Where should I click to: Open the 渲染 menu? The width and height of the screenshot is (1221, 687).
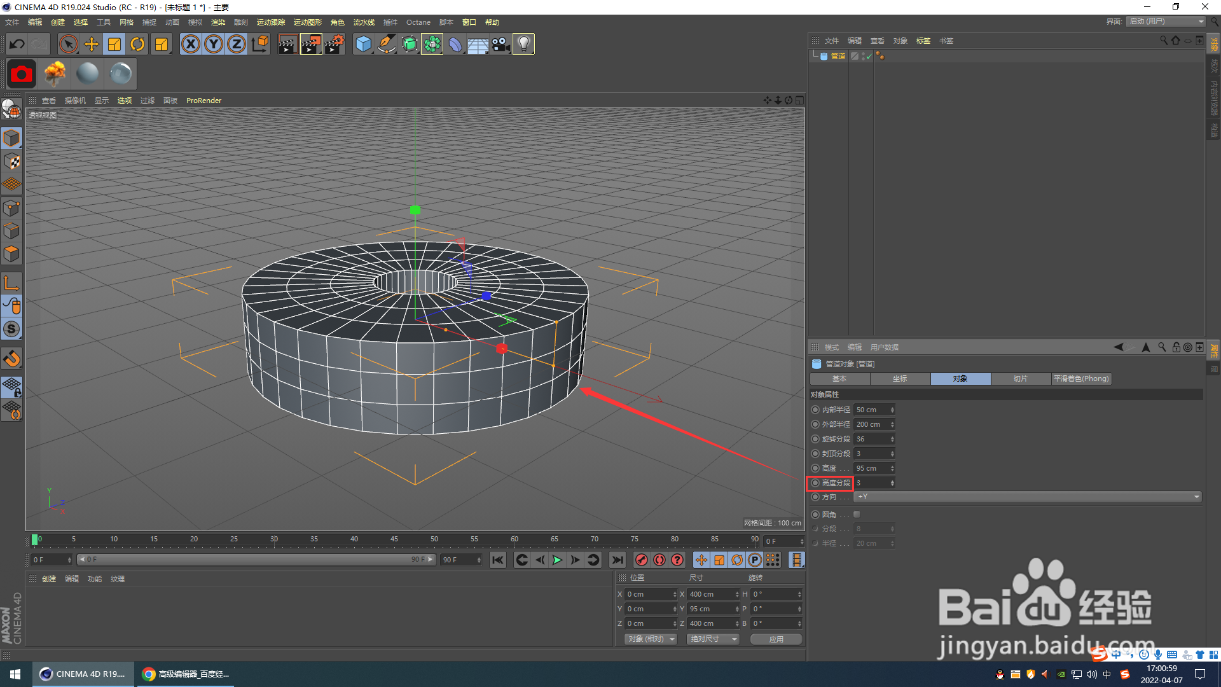coord(218,22)
